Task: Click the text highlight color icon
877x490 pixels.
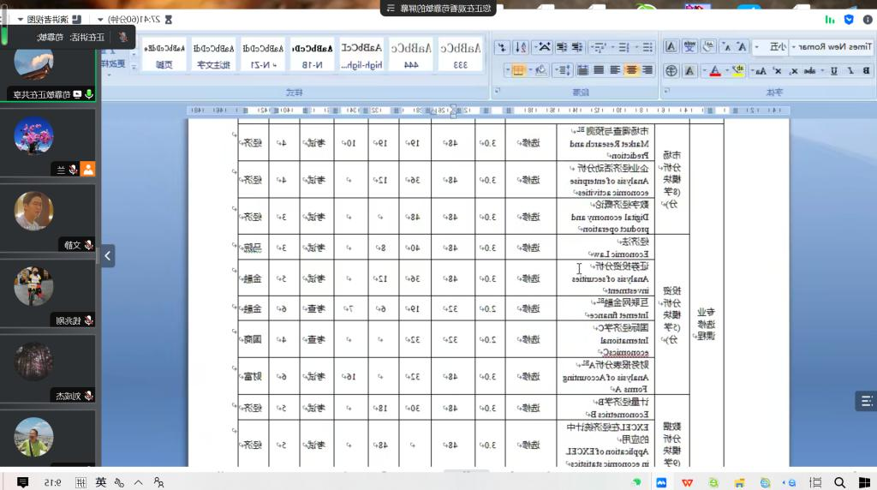Action: pos(737,71)
